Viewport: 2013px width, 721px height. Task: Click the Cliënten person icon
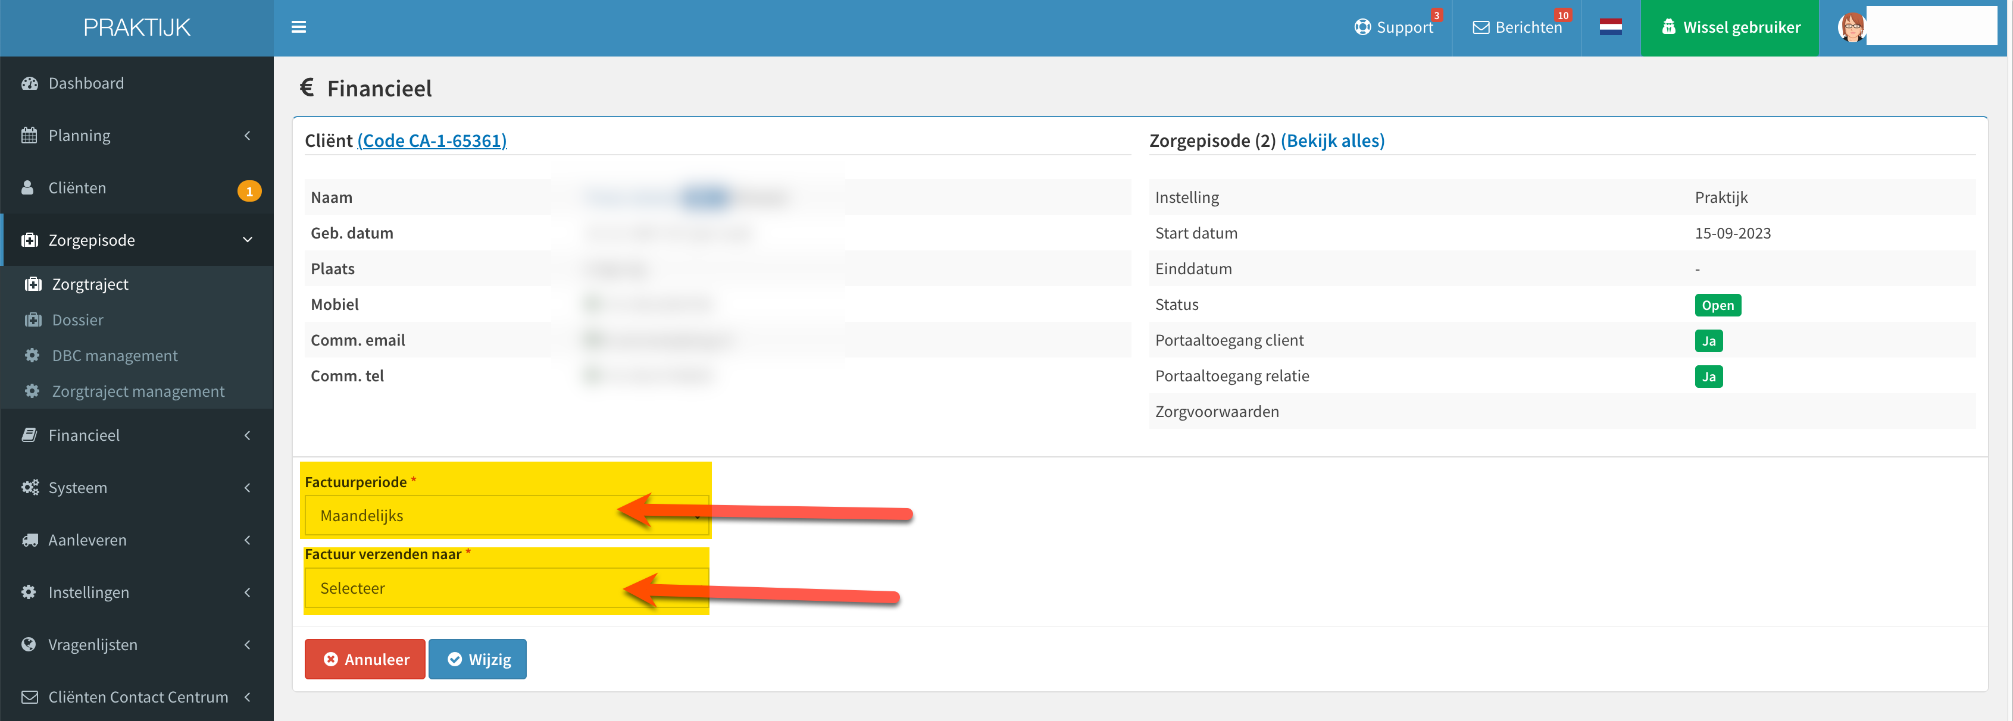(x=28, y=187)
